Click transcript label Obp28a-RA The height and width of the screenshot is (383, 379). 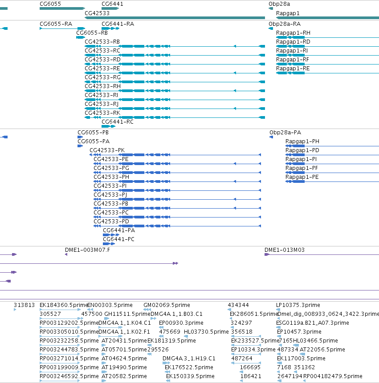[x=285, y=24]
